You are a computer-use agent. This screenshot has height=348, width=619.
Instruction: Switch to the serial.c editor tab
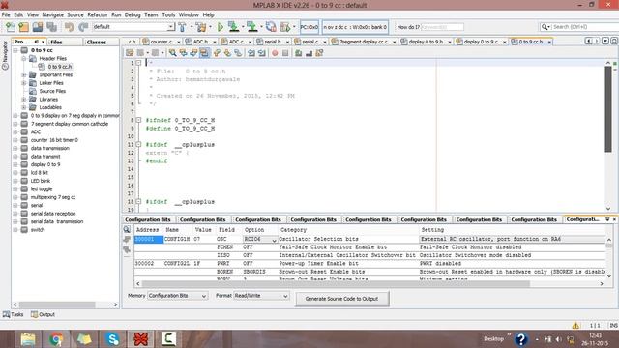click(x=309, y=42)
